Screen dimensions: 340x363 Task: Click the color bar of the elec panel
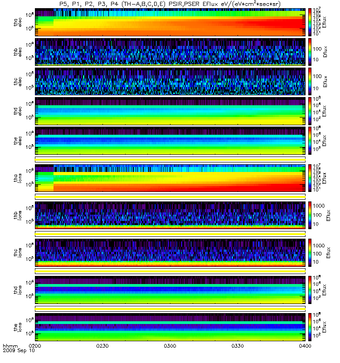pos(310,141)
